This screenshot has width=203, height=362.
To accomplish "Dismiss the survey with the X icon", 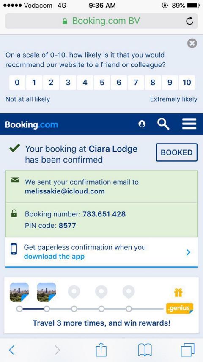I will pyautogui.click(x=192, y=43).
